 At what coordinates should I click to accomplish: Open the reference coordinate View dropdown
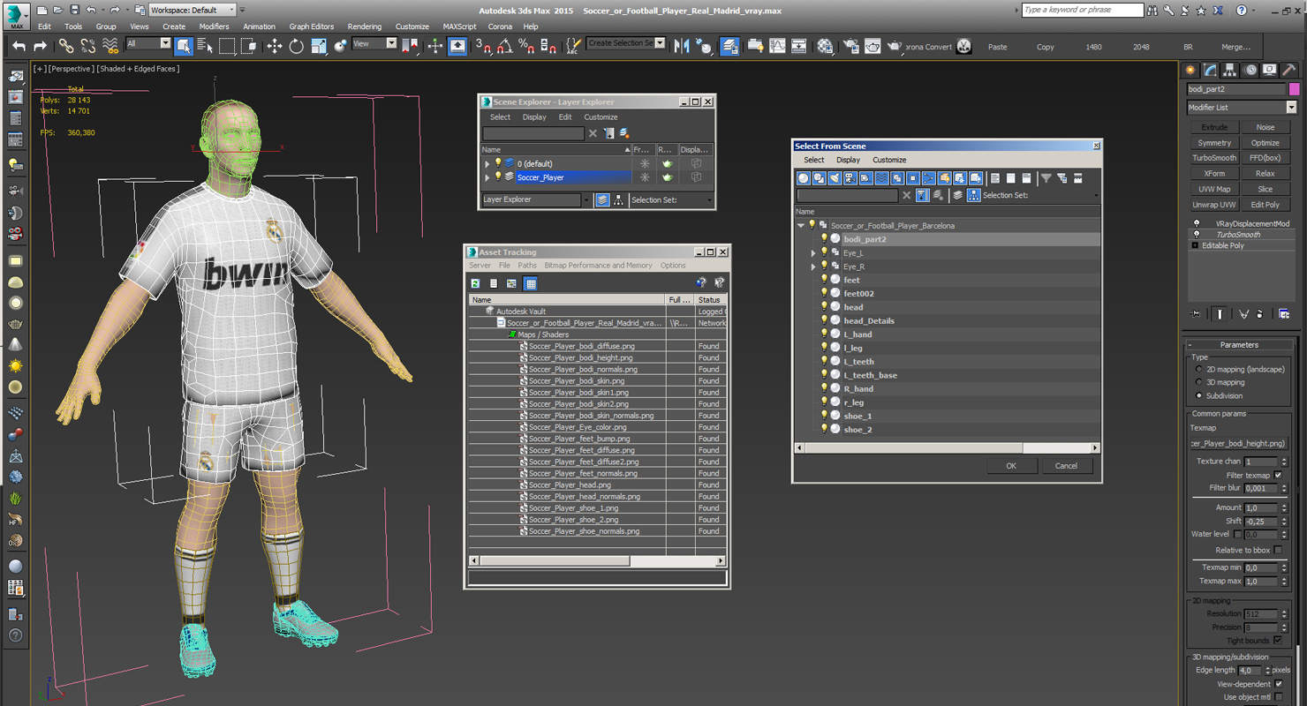[x=391, y=43]
